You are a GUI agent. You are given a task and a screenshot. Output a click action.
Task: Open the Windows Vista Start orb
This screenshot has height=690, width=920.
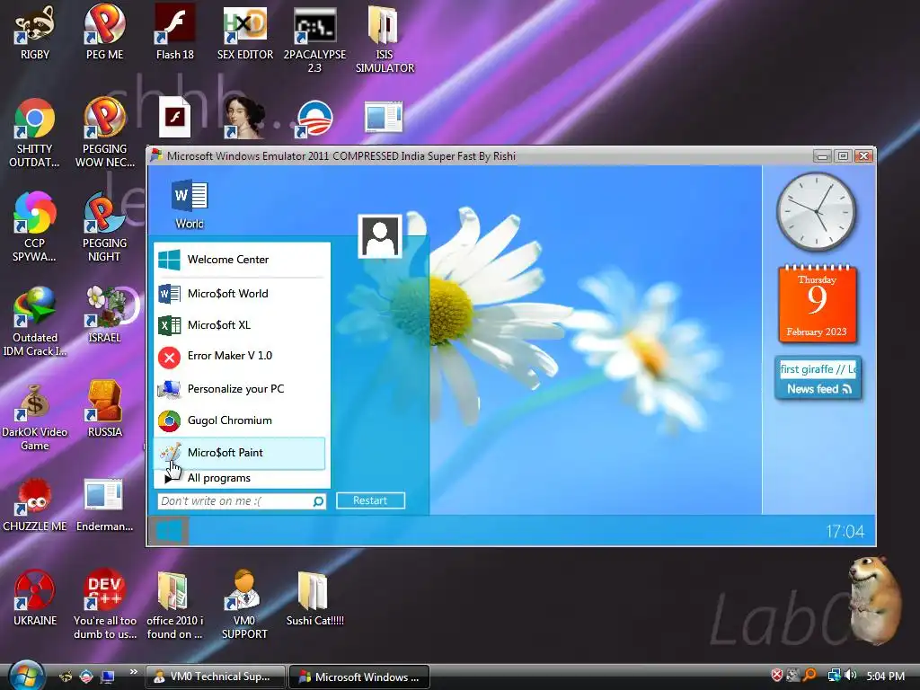[26, 676]
